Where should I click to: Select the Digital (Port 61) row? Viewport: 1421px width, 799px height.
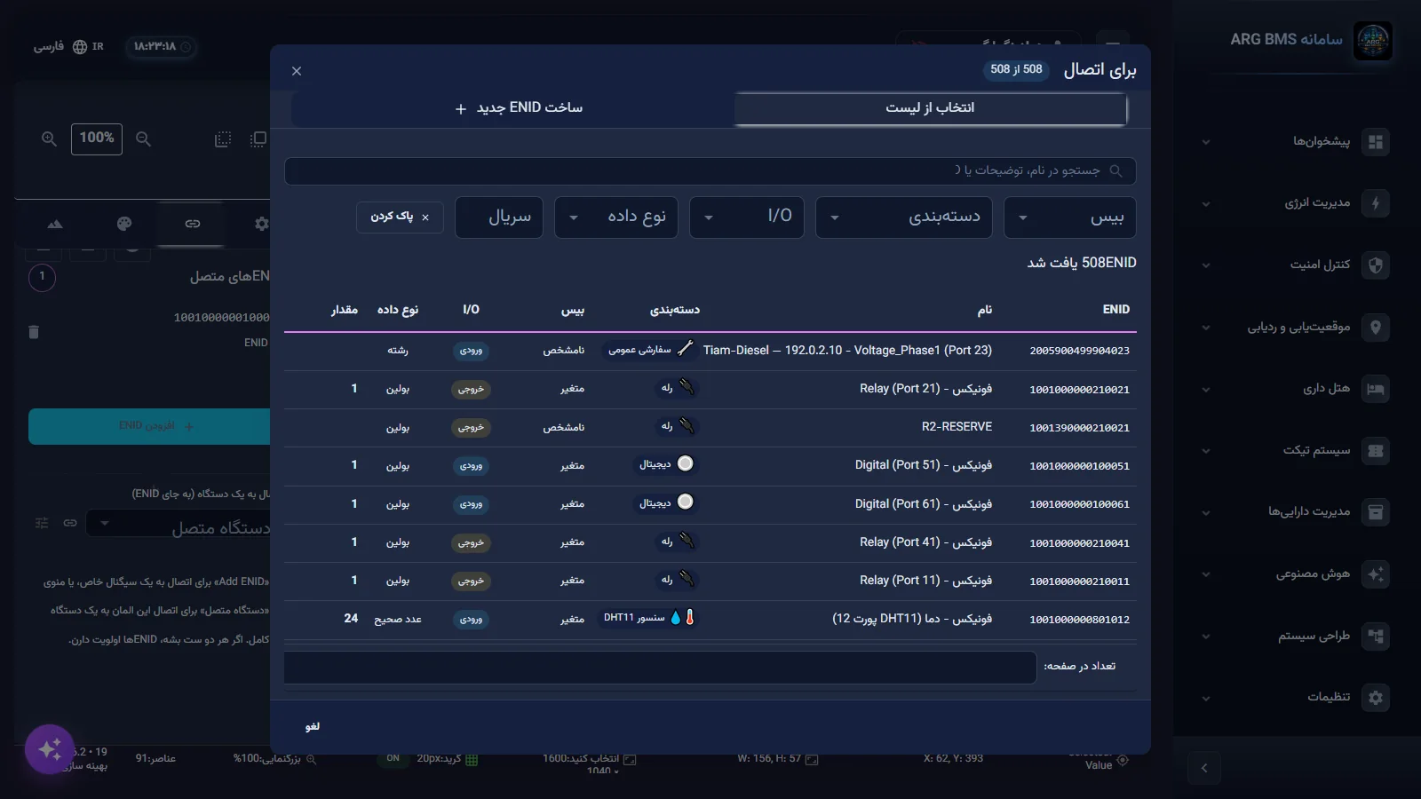(x=710, y=503)
